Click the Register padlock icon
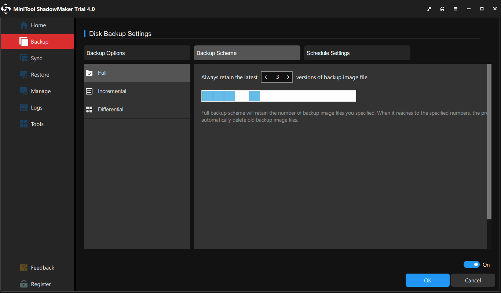 (24, 284)
